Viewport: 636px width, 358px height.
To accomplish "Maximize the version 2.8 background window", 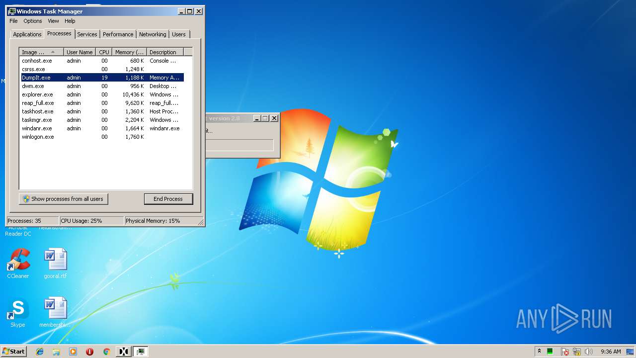I will [x=265, y=118].
